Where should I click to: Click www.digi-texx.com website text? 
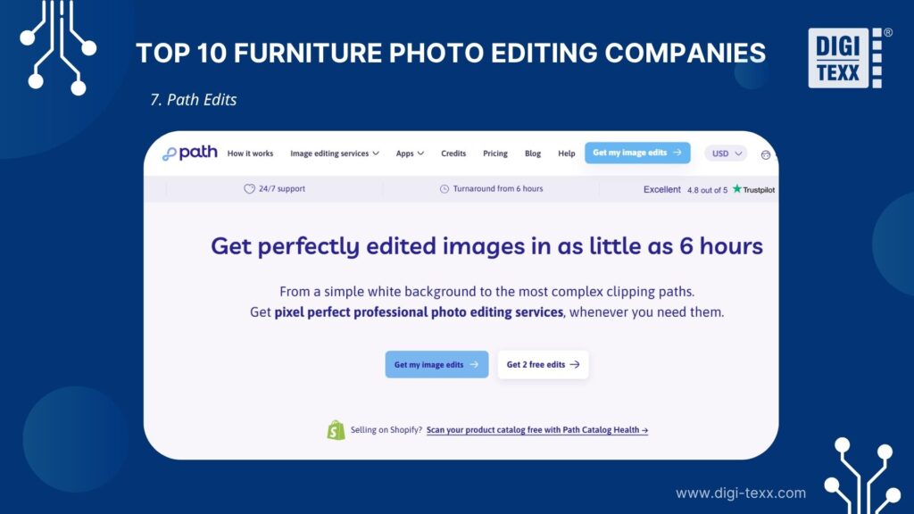tap(741, 493)
